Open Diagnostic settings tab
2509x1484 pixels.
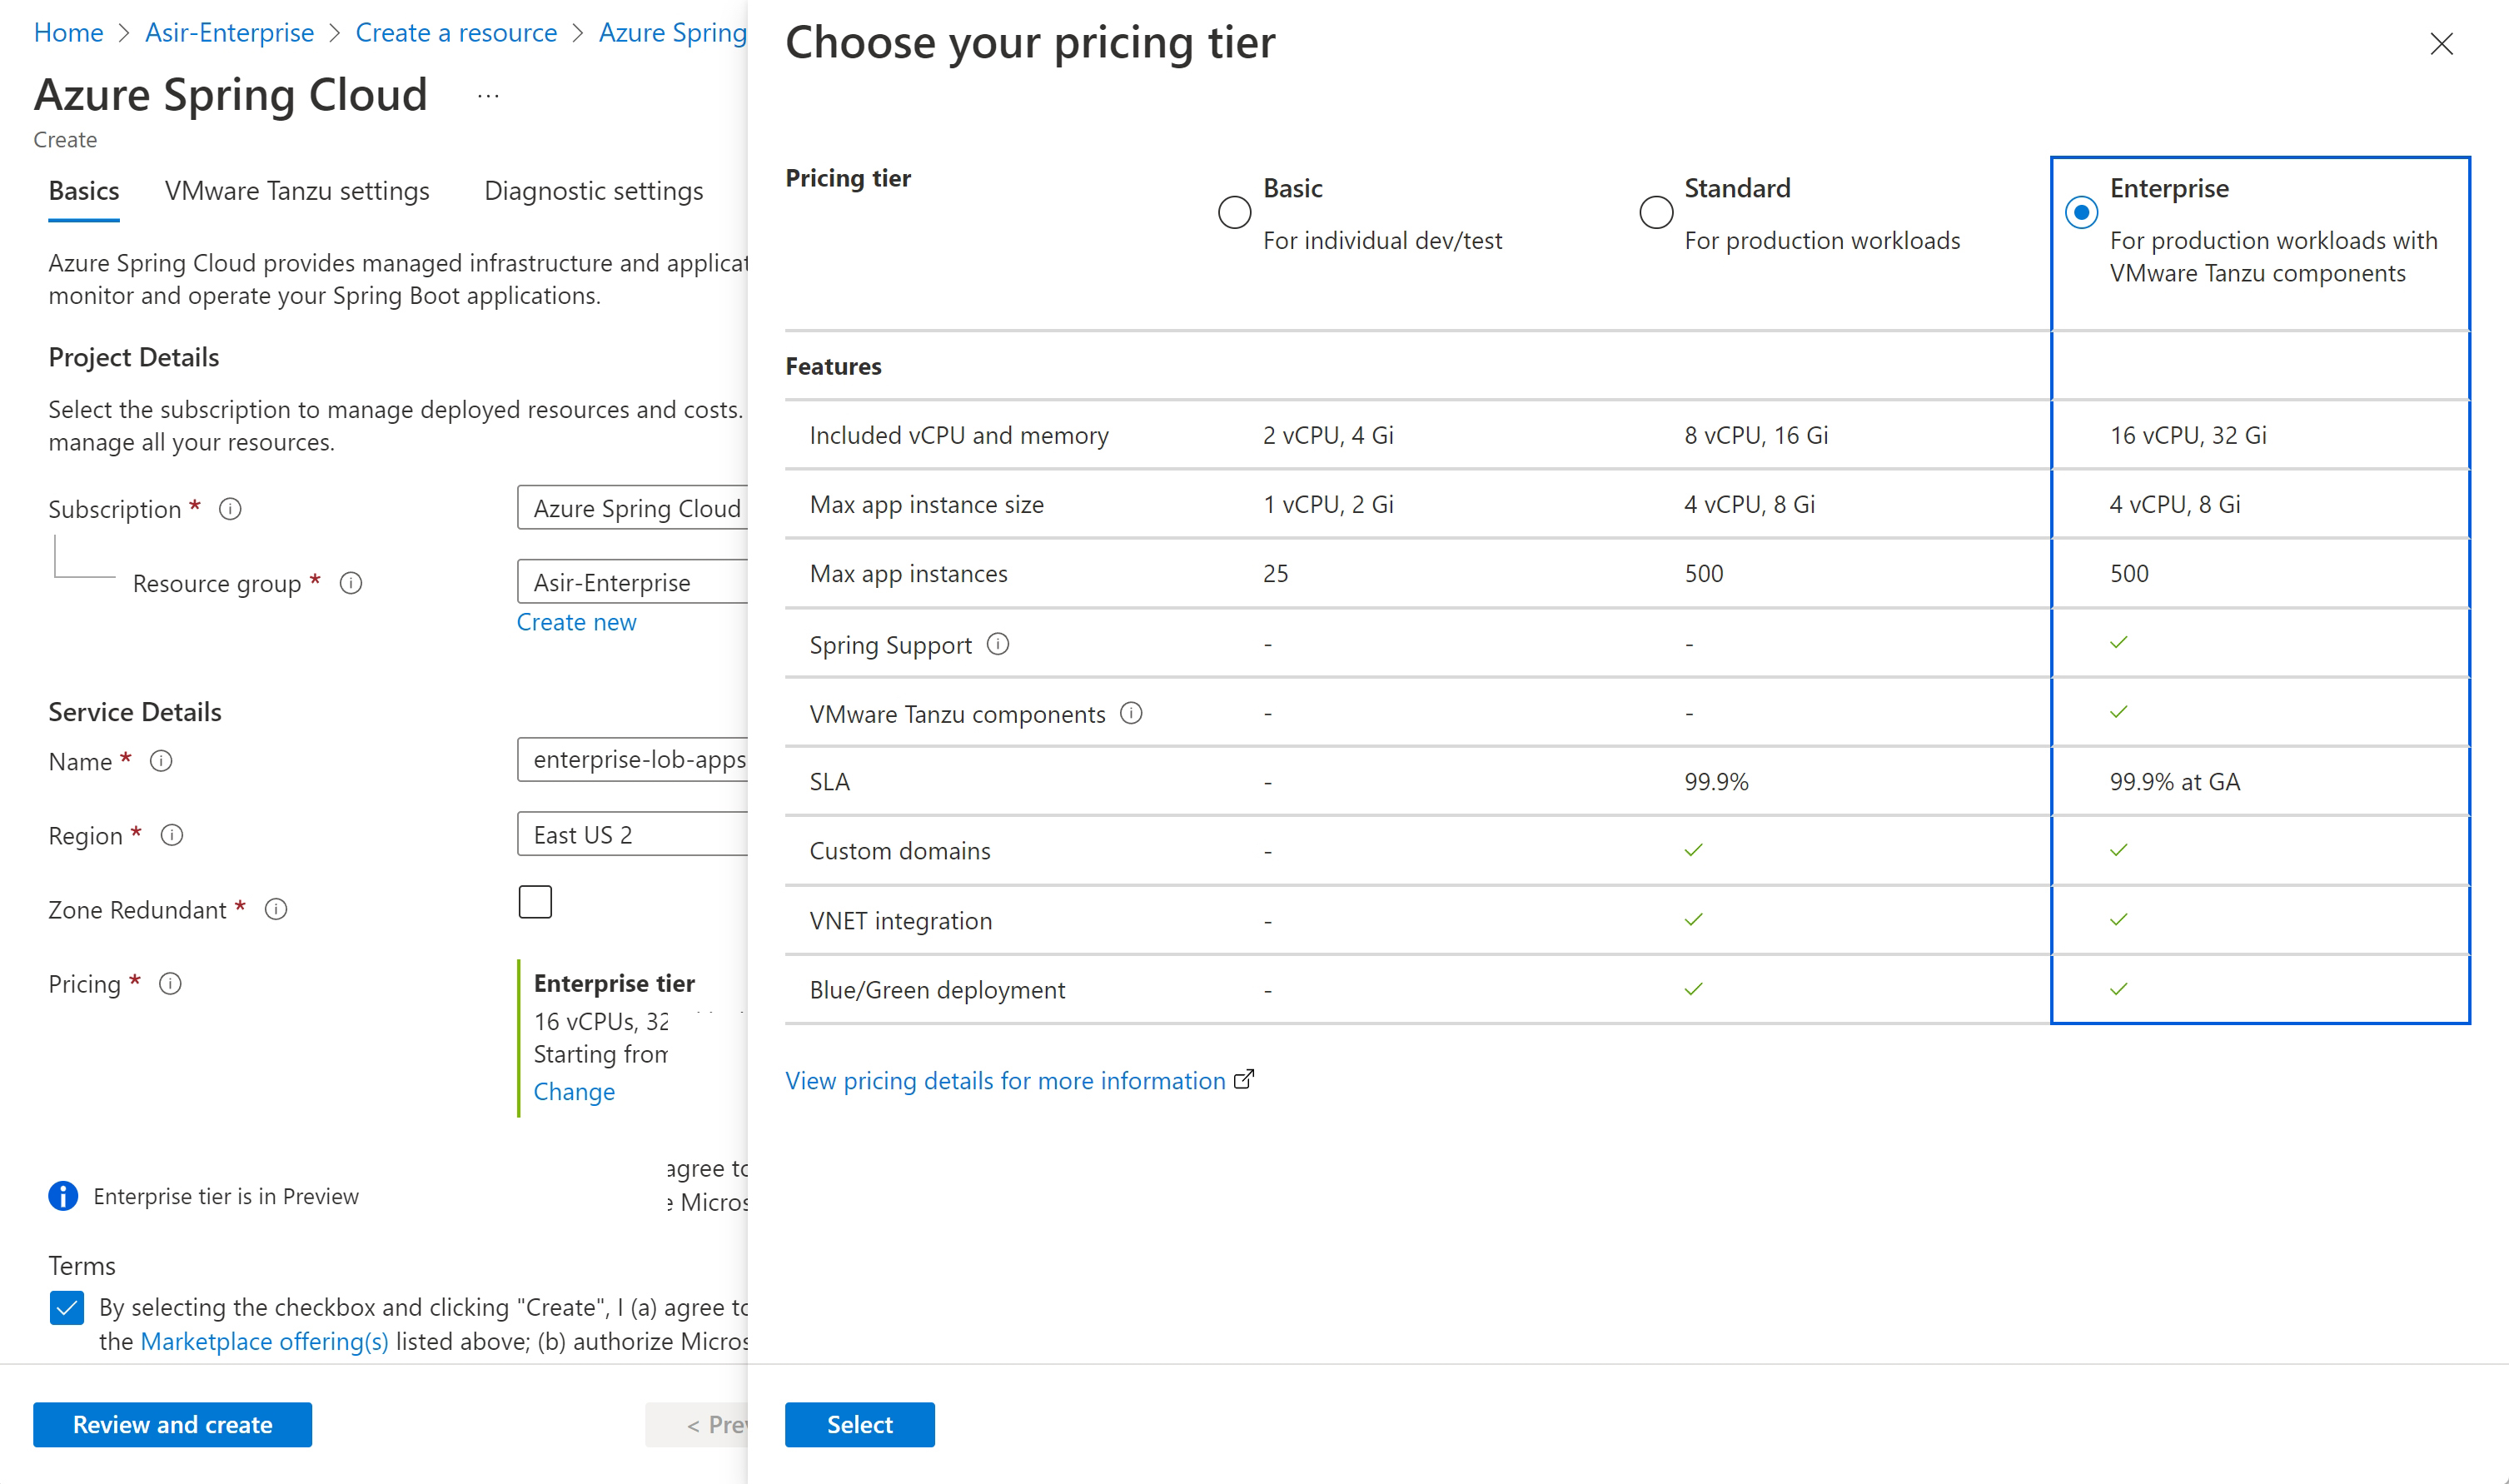pyautogui.click(x=593, y=191)
